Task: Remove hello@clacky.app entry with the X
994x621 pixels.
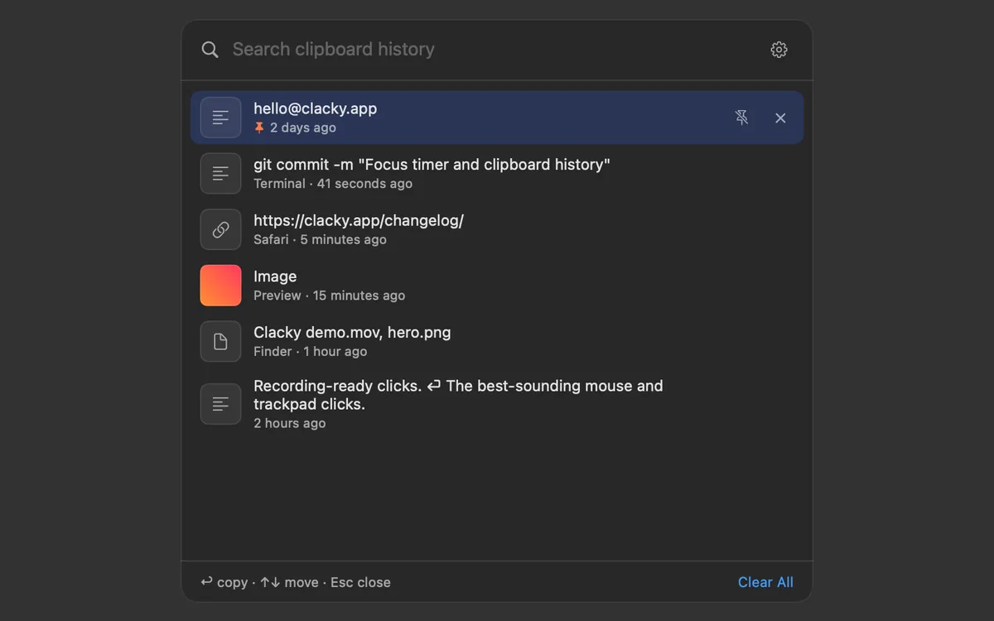Action: point(780,118)
